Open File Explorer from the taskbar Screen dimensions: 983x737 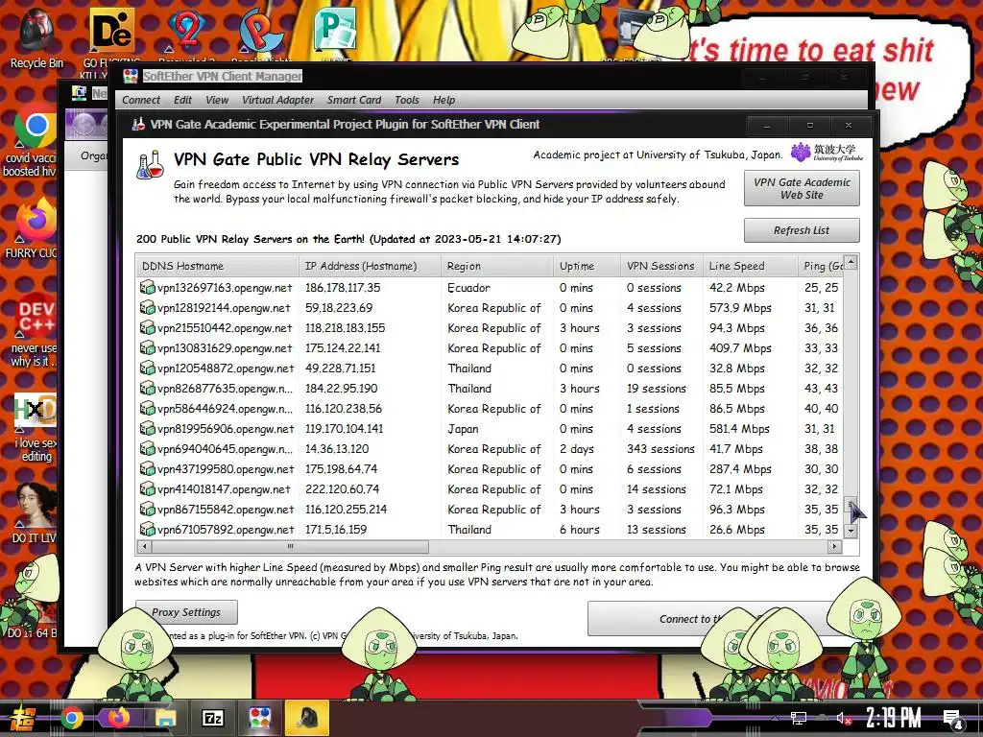tap(165, 718)
